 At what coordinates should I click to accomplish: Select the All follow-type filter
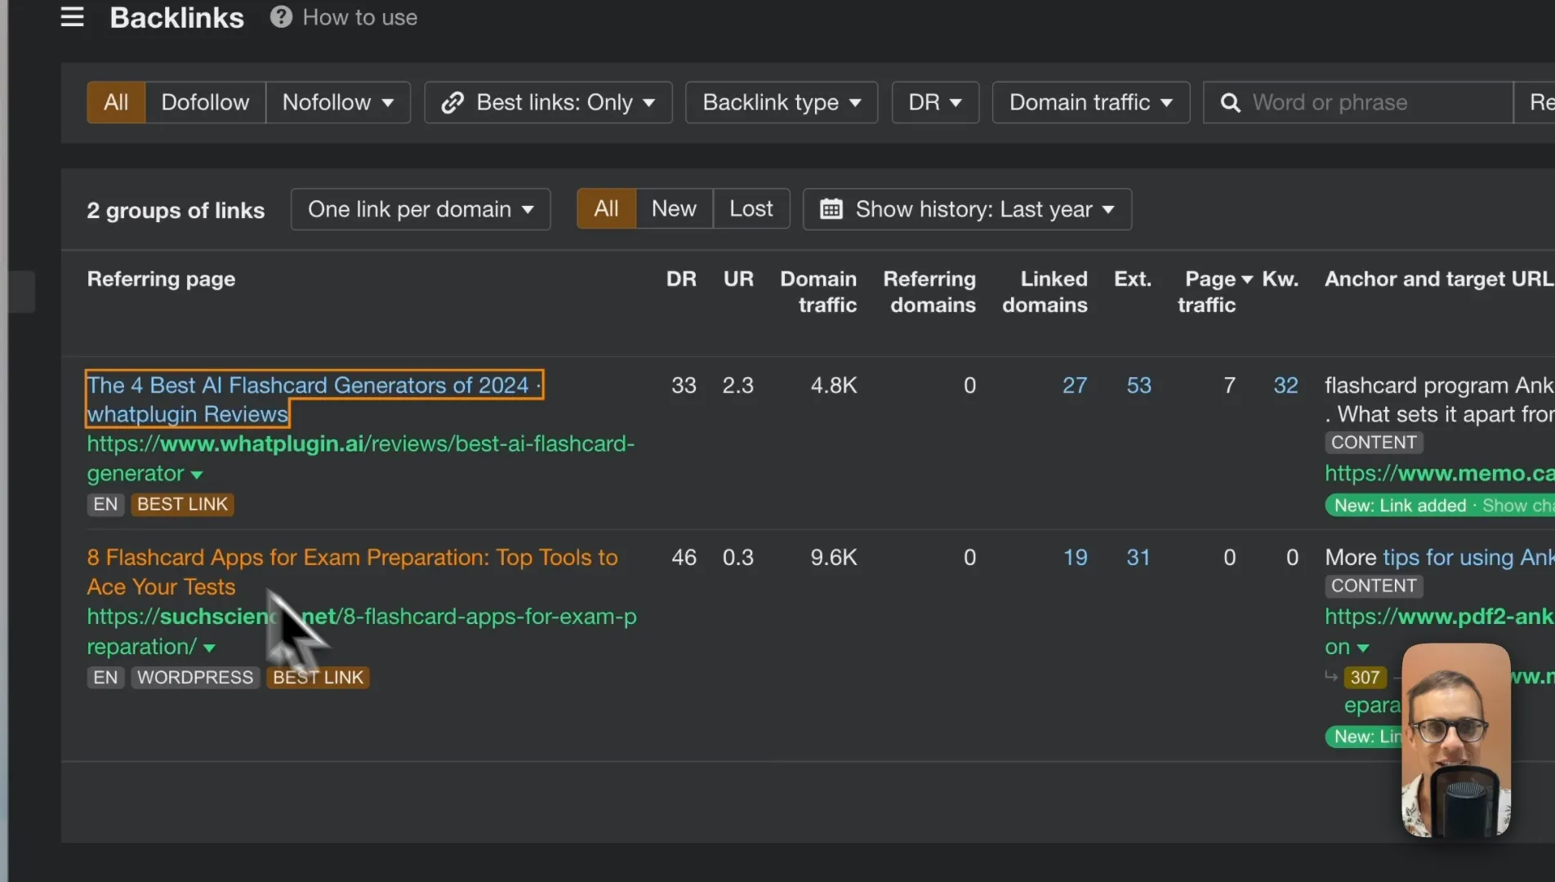coord(116,102)
